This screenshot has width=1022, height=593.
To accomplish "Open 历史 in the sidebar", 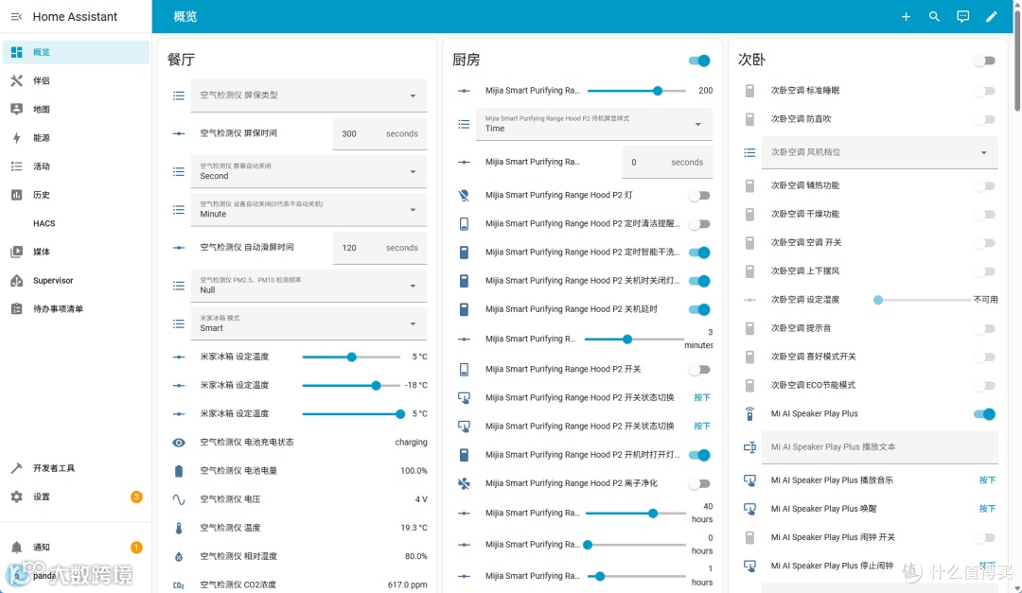I will [x=76, y=195].
